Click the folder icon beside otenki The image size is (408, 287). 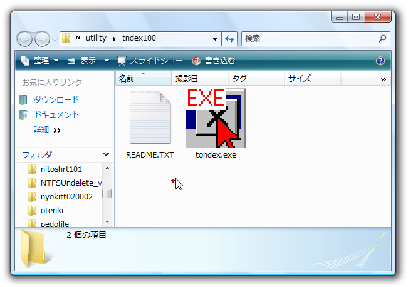tap(32, 211)
